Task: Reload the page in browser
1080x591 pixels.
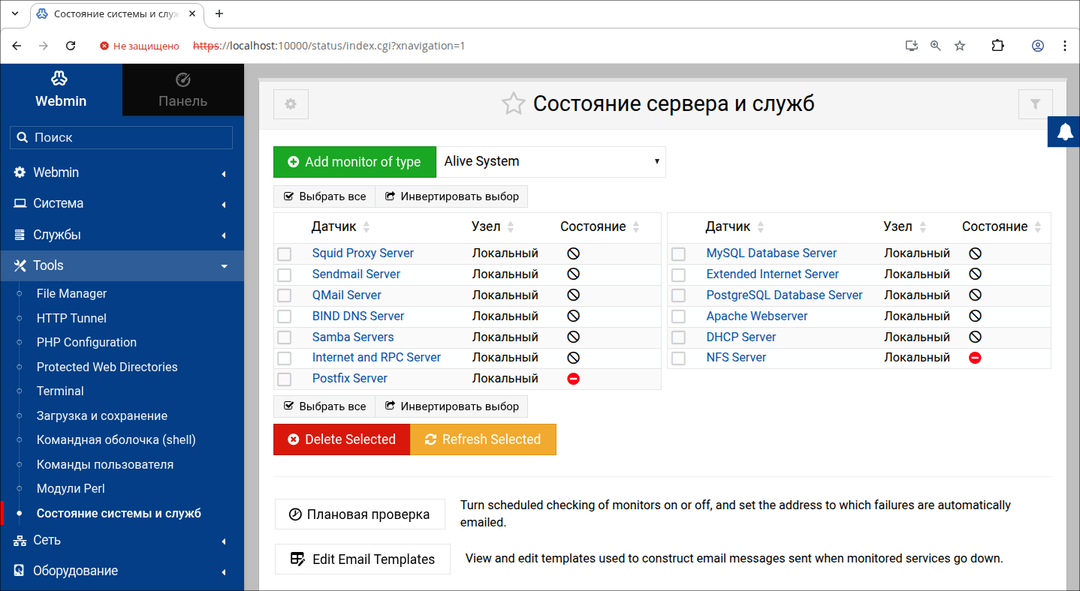Action: 71,46
